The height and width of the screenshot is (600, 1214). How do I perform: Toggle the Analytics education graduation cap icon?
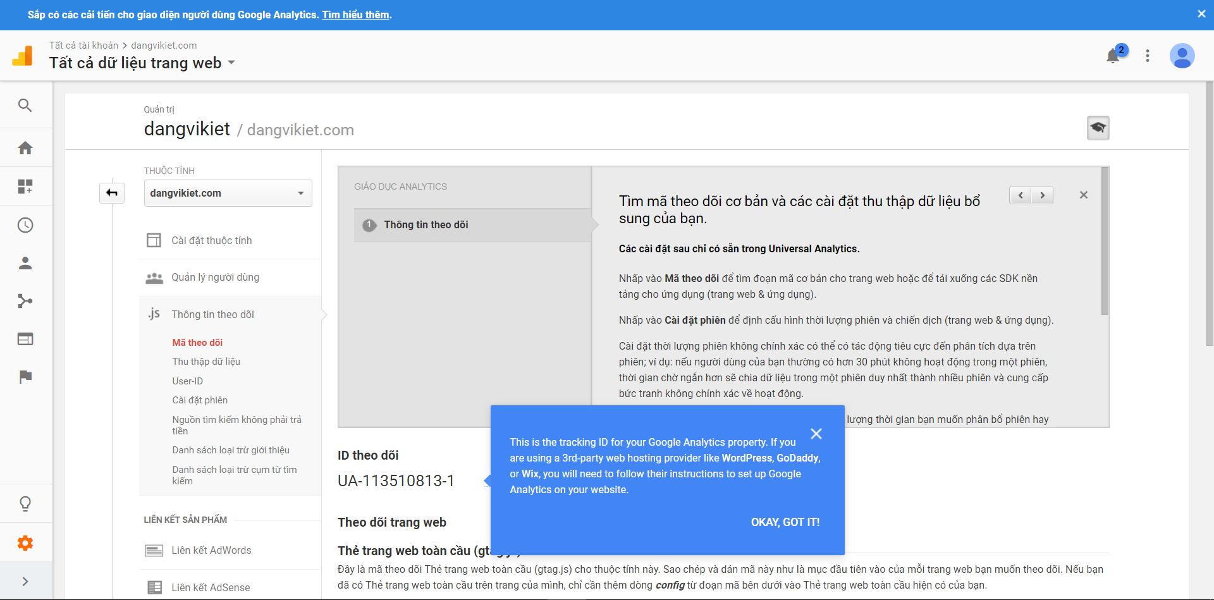(1098, 128)
